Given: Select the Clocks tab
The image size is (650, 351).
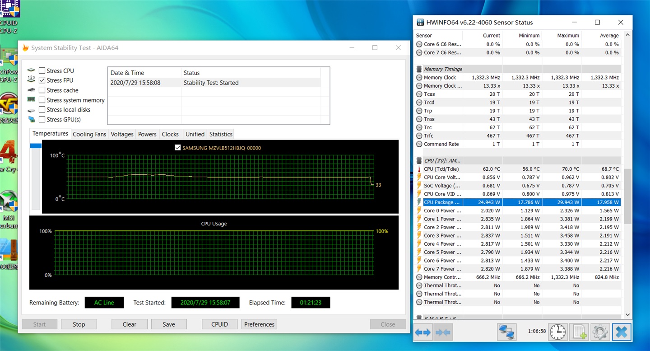Looking at the screenshot, I should [x=170, y=134].
